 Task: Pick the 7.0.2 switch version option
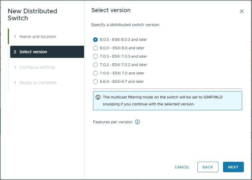(x=95, y=65)
